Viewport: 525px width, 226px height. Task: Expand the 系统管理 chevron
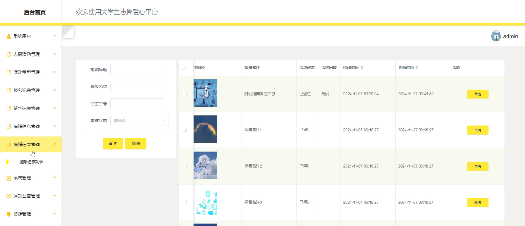coord(54,178)
